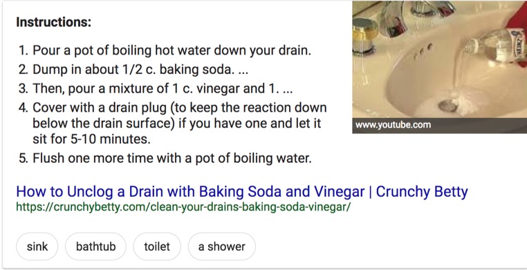Click the gold faucet handle in thumbnail
Image resolution: width=527 pixels, height=270 pixels.
366,35
